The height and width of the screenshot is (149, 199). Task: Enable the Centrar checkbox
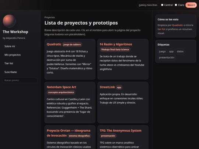162,5
